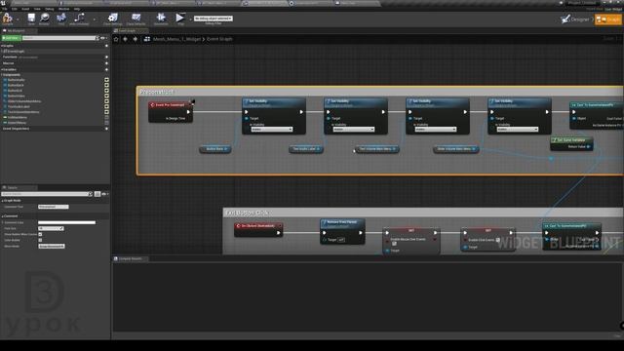The image size is (624, 351).
Task: Select the Button Back variable node
Action: pos(215,149)
